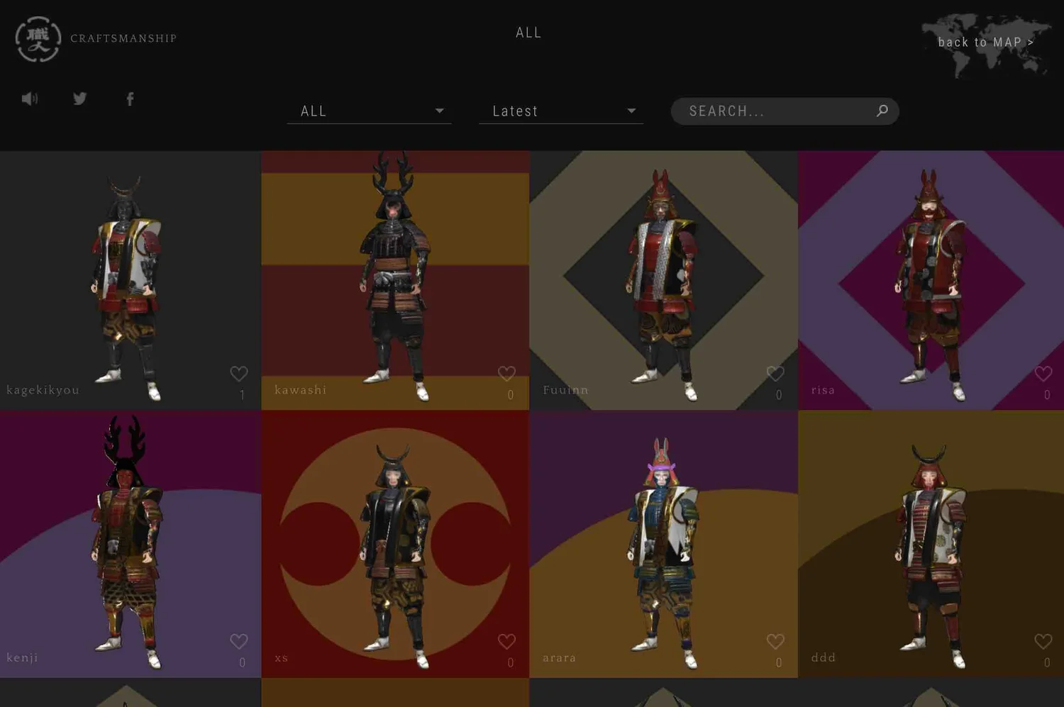
Task: Share via the Facebook icon
Action: [130, 99]
